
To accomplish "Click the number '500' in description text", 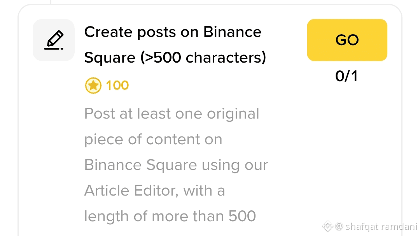I will point(242,217).
